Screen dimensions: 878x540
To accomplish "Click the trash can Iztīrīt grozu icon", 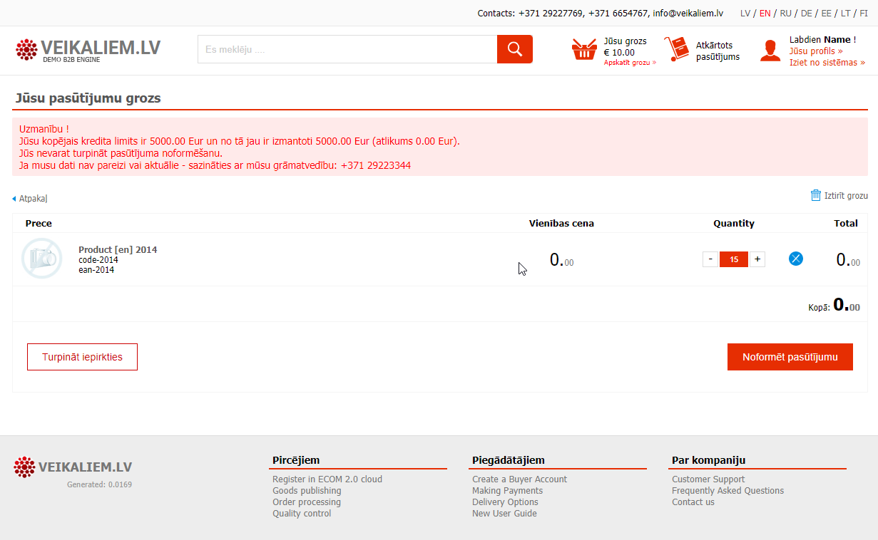I will pyautogui.click(x=816, y=195).
